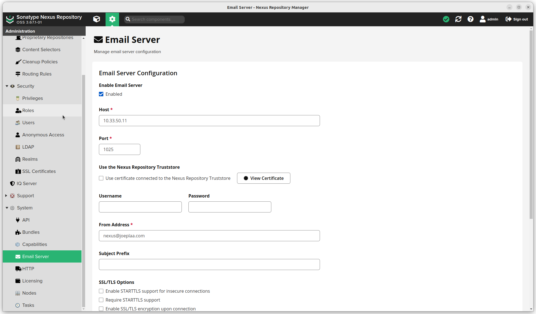Click the SSL Certificates badge icon

click(18, 171)
